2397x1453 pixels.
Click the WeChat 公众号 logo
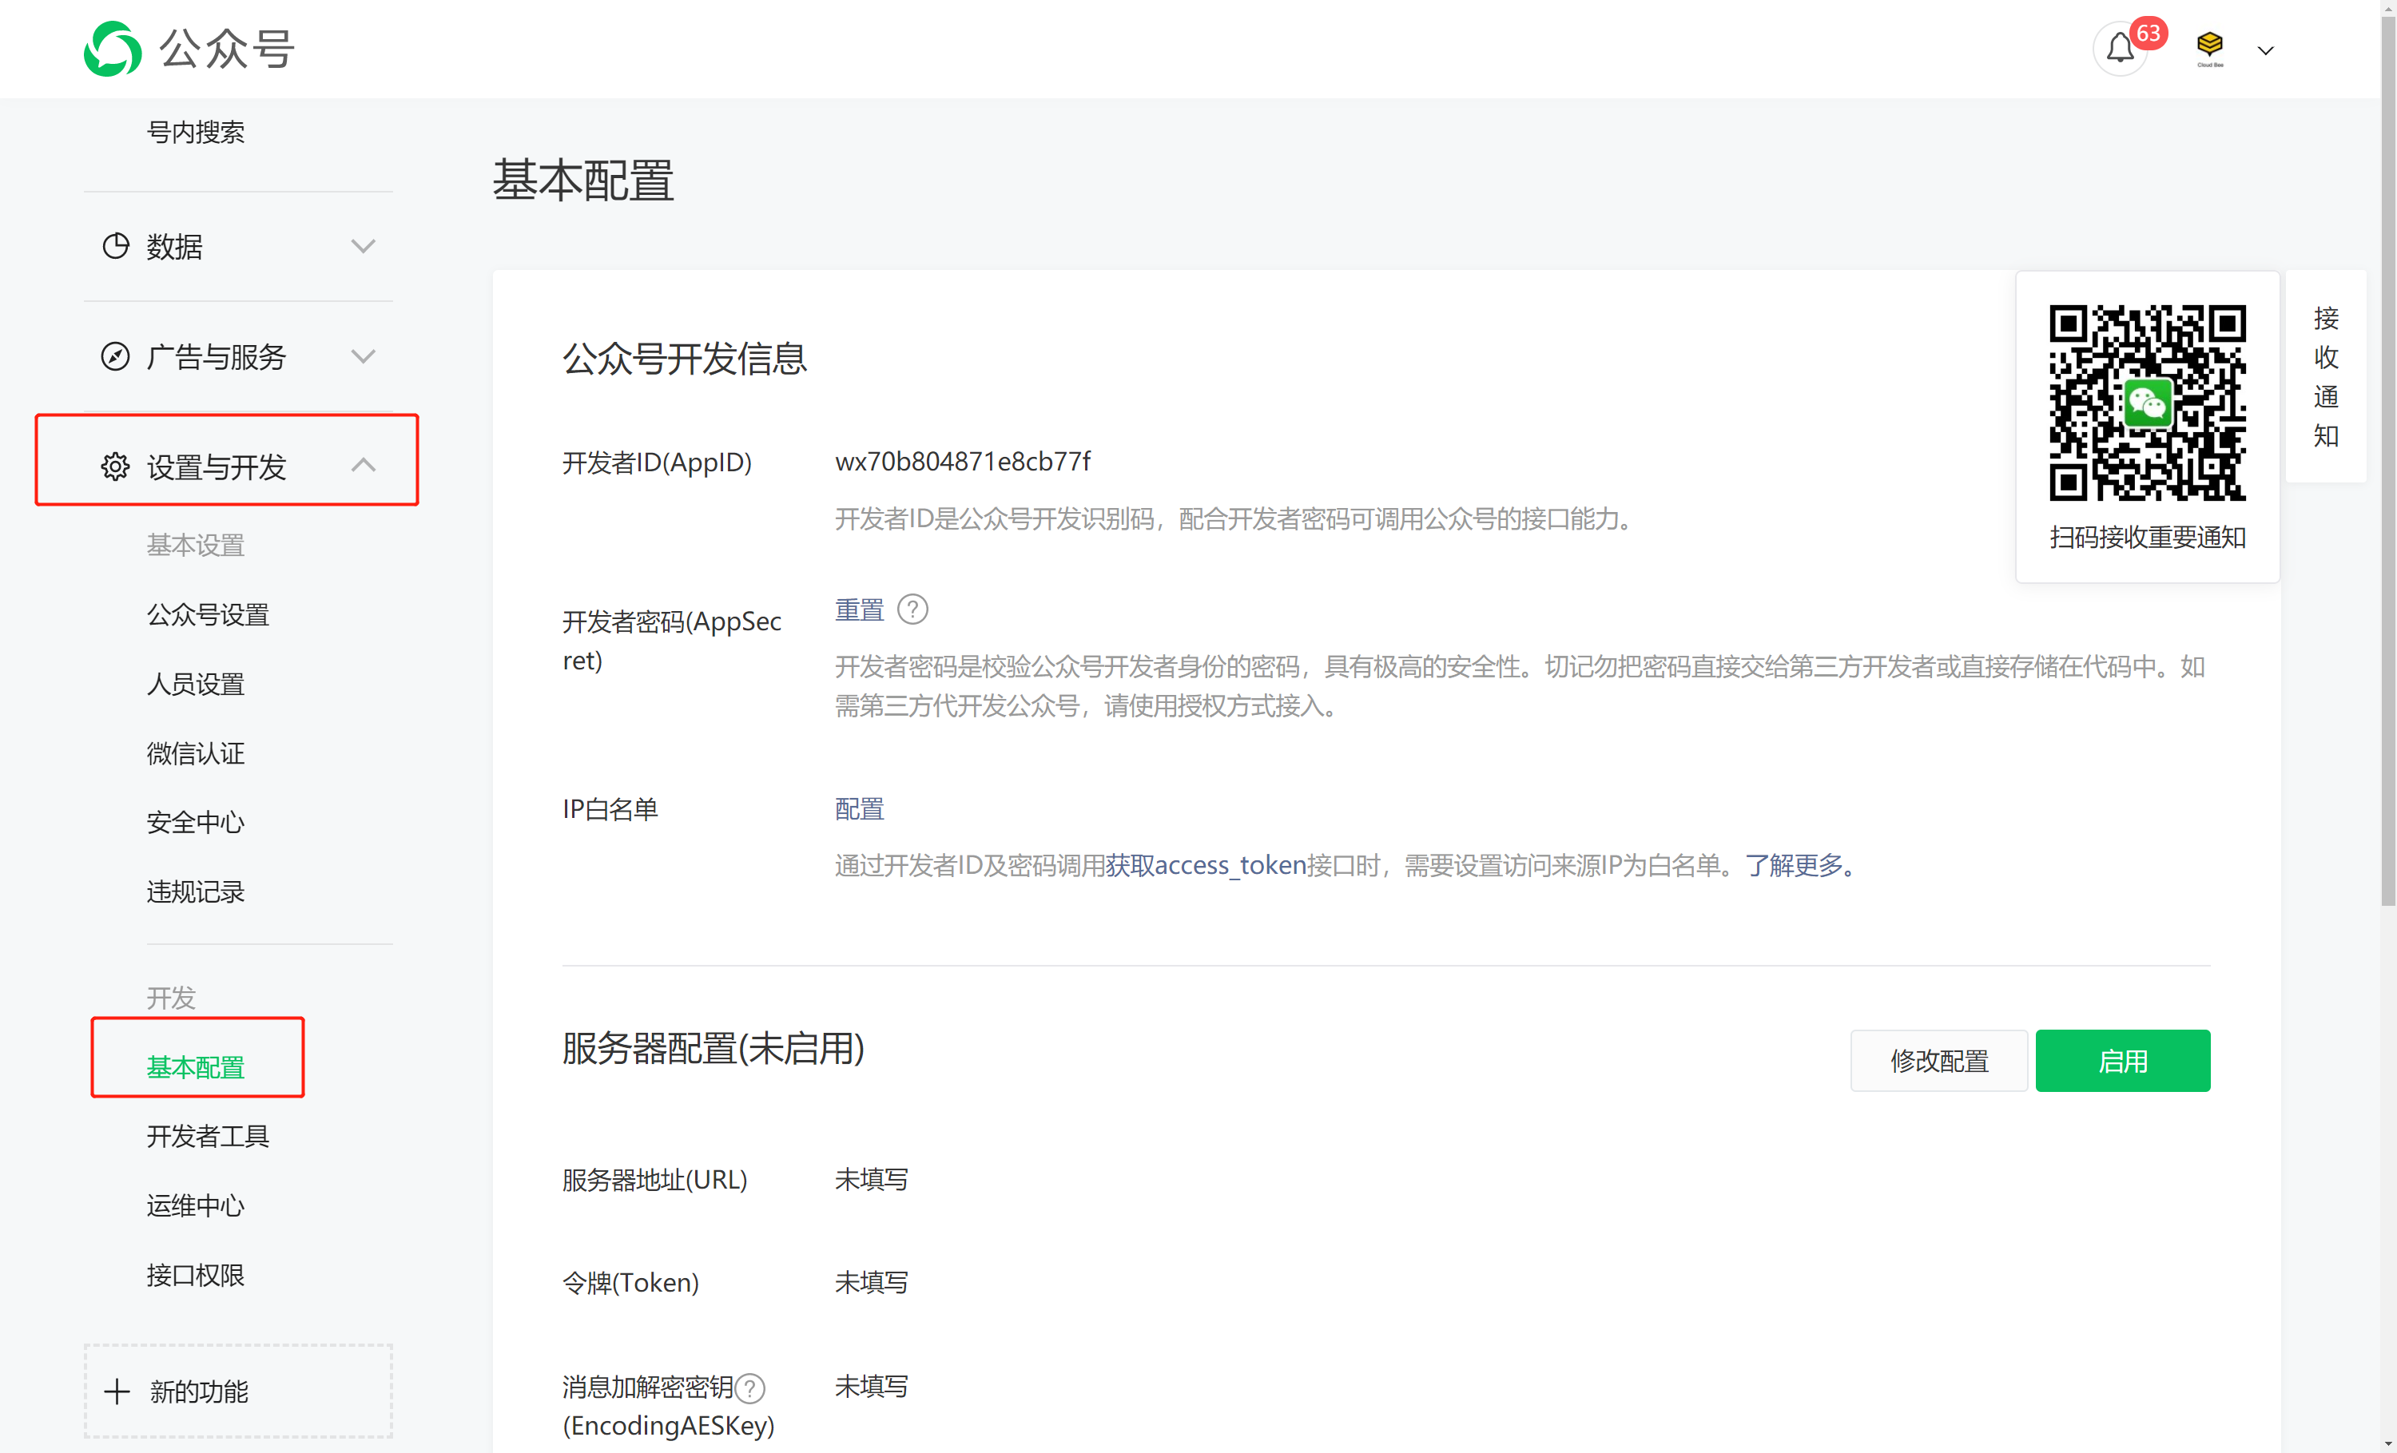tap(113, 49)
